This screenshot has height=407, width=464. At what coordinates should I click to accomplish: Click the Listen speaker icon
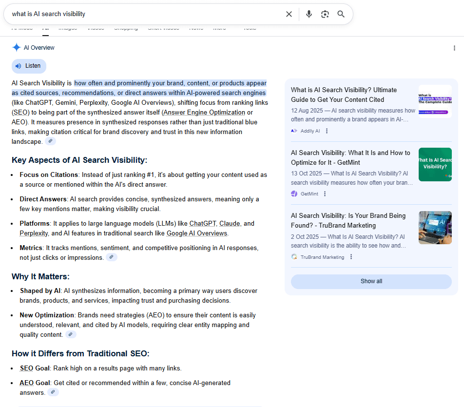tap(19, 66)
